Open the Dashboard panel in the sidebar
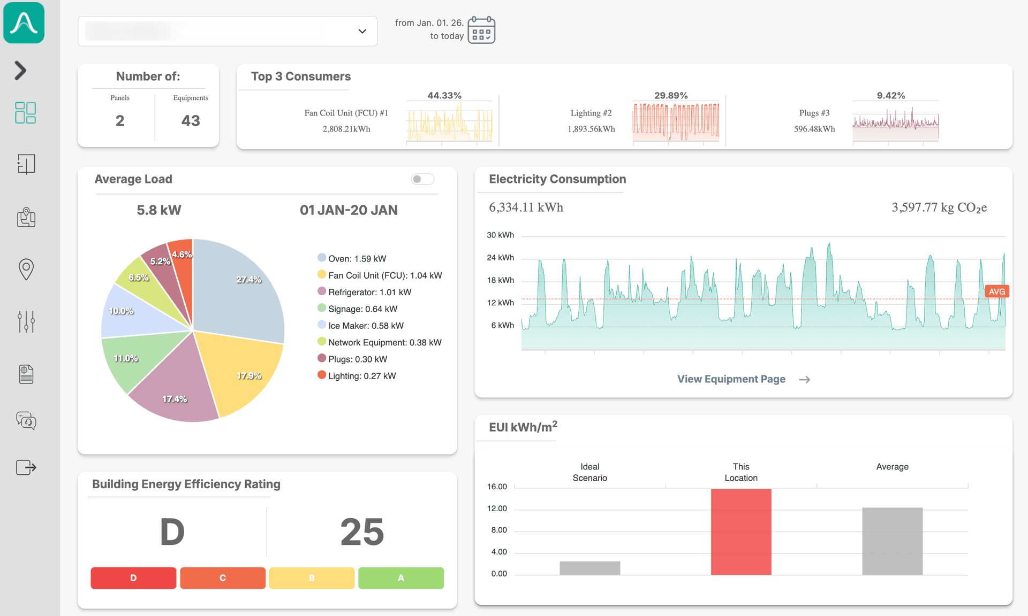The width and height of the screenshot is (1028, 616). (x=25, y=112)
